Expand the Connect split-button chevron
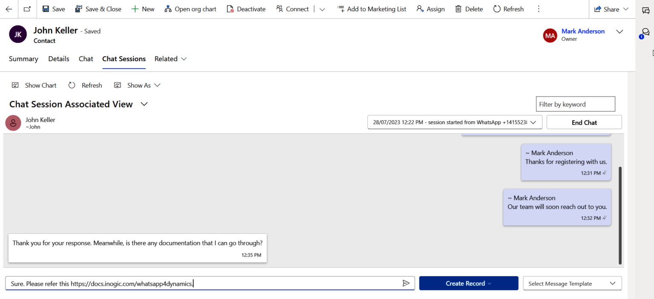The image size is (654, 299). [322, 9]
